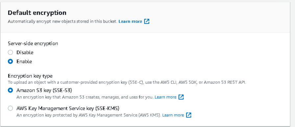Open Learn more link for AWS KMS key
The image size is (295, 127).
173,115
